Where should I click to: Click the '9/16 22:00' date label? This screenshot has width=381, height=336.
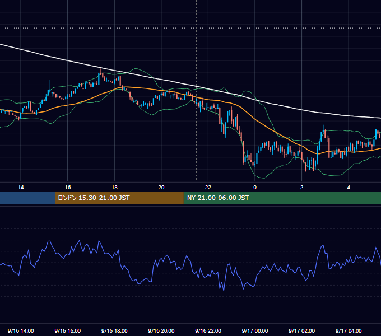(208, 330)
